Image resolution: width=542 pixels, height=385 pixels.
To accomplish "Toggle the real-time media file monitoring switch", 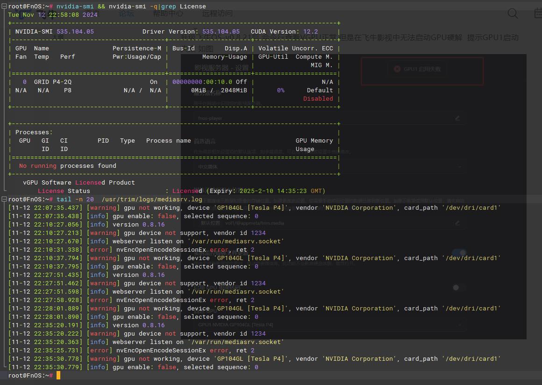I will 459,253.
